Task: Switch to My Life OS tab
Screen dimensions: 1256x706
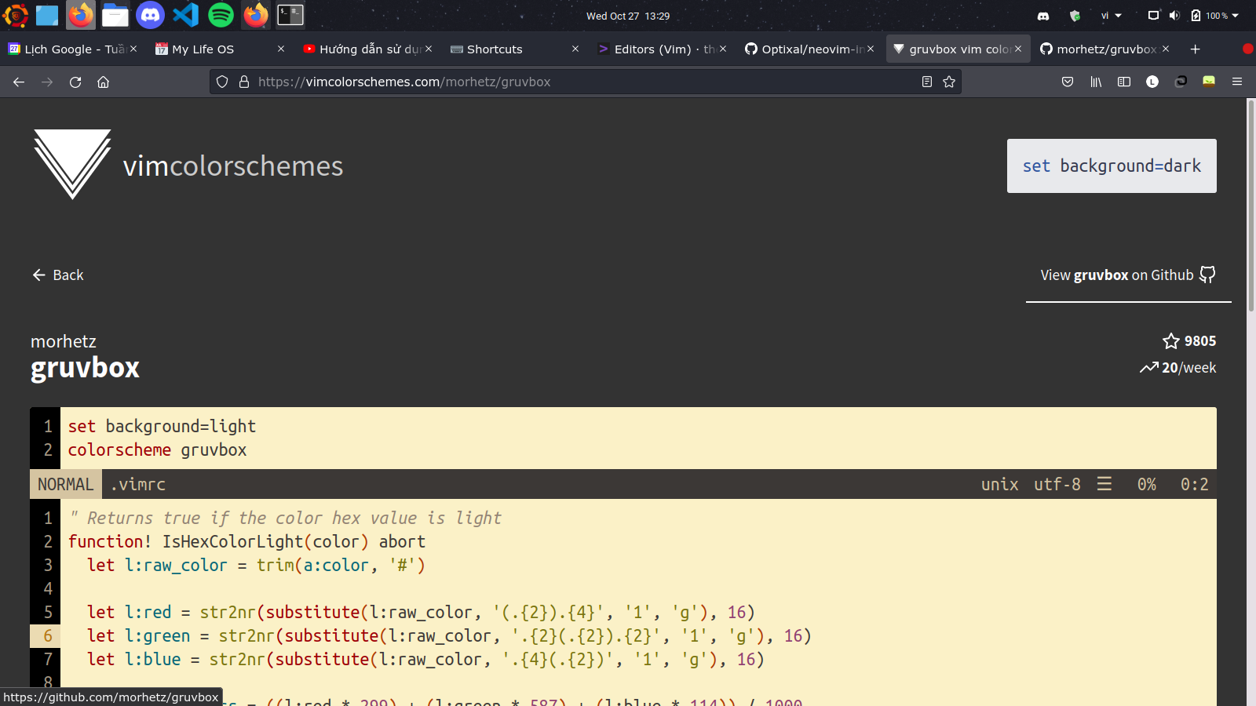Action: (220, 49)
